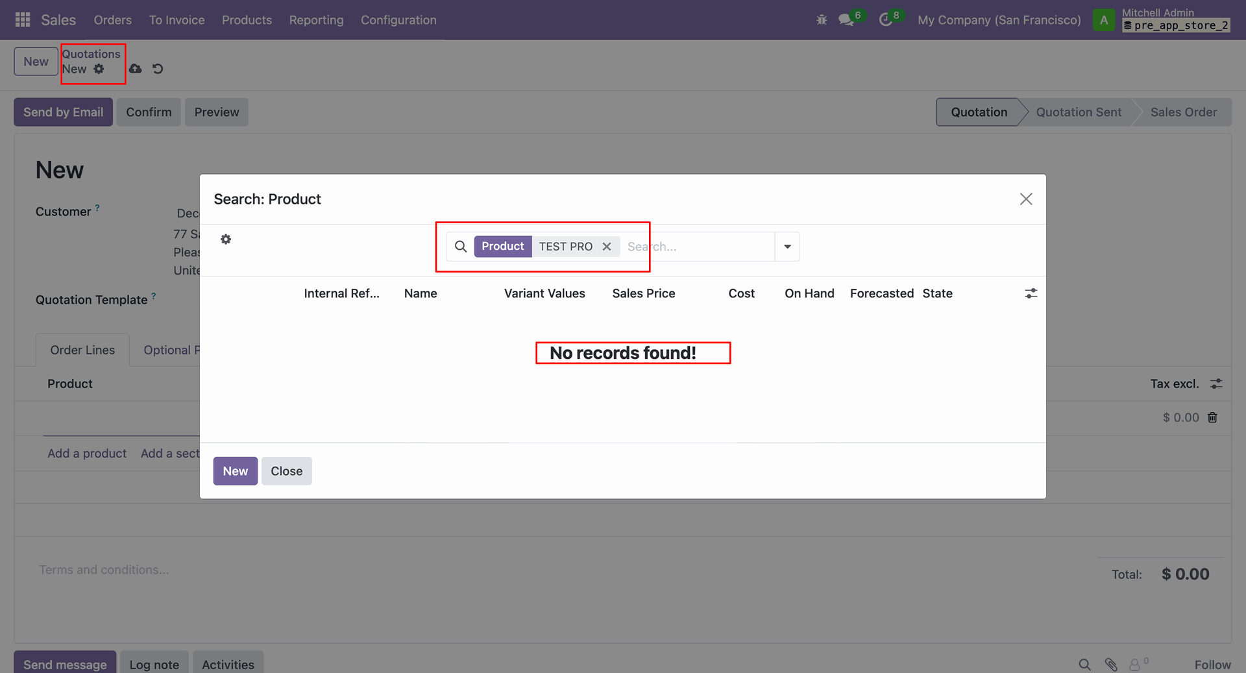Click Log note in chatter
Screen dimensions: 1246x673
pos(154,663)
